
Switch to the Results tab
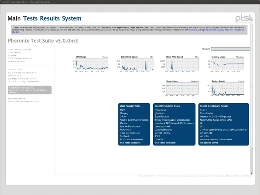[50, 18]
